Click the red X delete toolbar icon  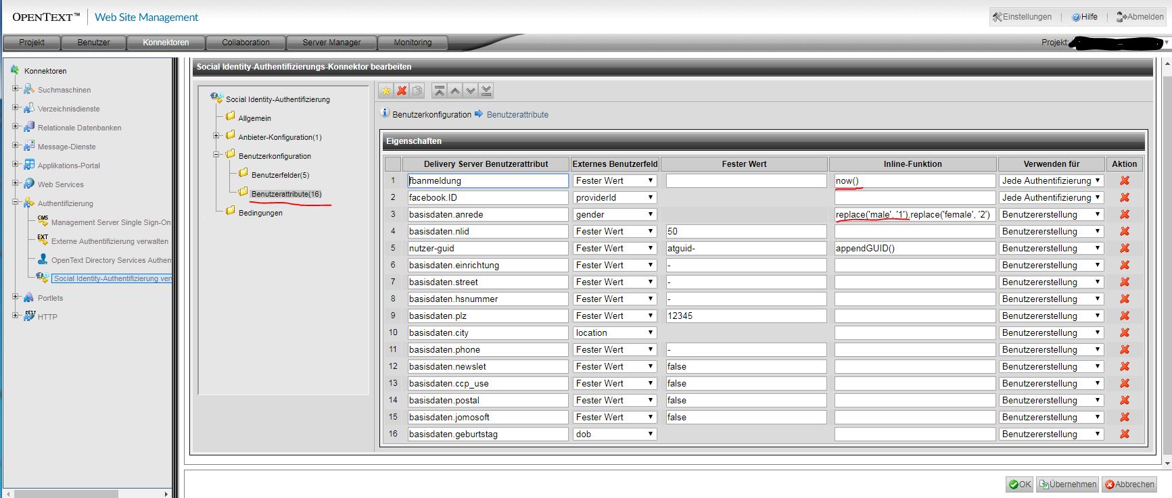click(x=402, y=91)
